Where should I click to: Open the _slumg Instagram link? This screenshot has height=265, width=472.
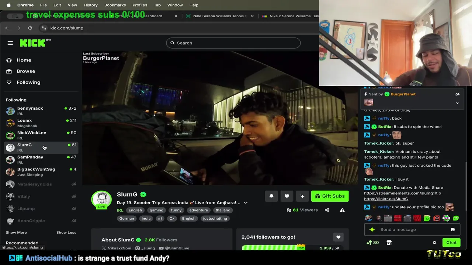click(x=145, y=248)
